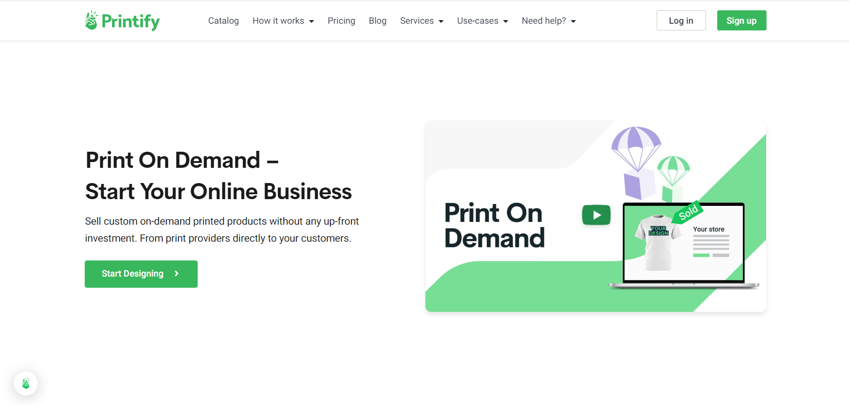Image resolution: width=849 pixels, height=405 pixels.
Task: Click the Printify logo
Action: [x=121, y=20]
